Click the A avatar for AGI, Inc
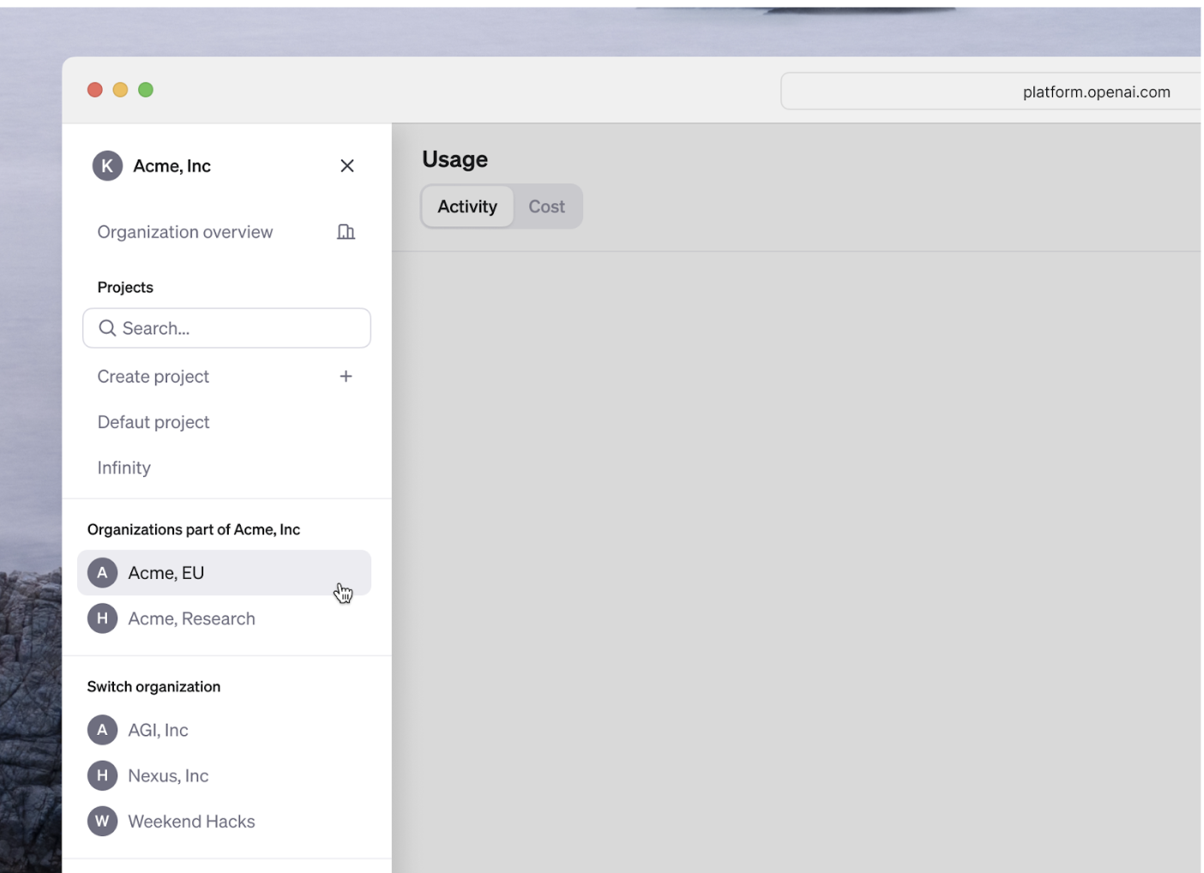 click(x=102, y=730)
